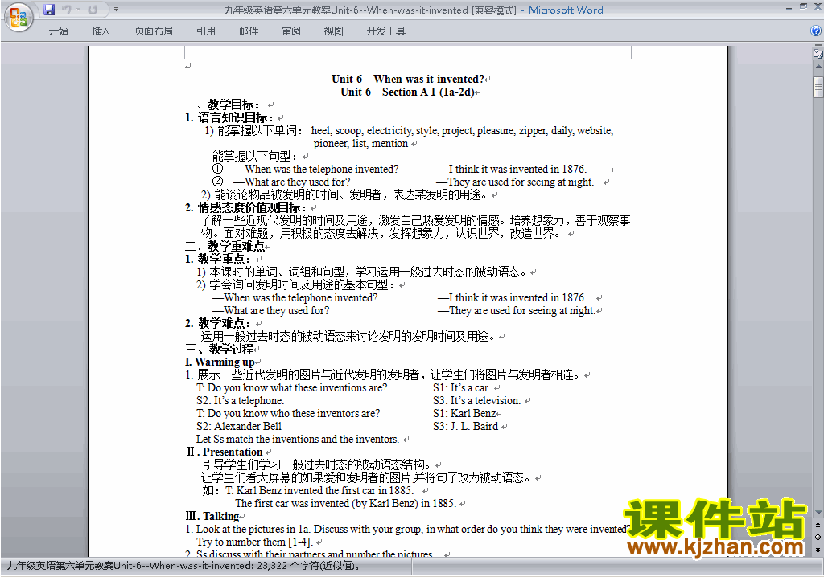Open the round Office button menu

click(x=19, y=18)
